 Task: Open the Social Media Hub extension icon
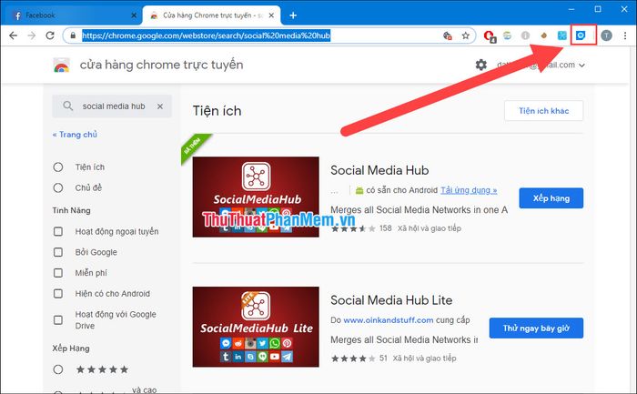tap(581, 35)
